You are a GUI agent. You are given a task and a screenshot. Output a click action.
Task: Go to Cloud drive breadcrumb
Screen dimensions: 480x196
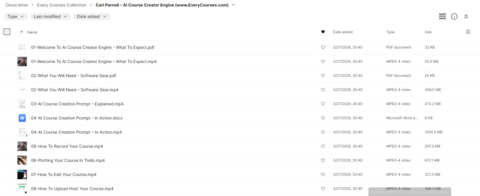[x=15, y=5]
